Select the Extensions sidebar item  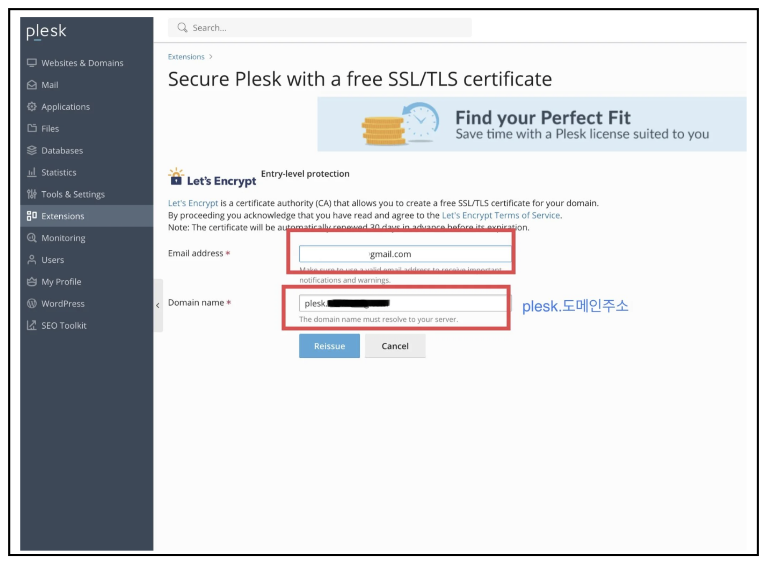click(87, 216)
